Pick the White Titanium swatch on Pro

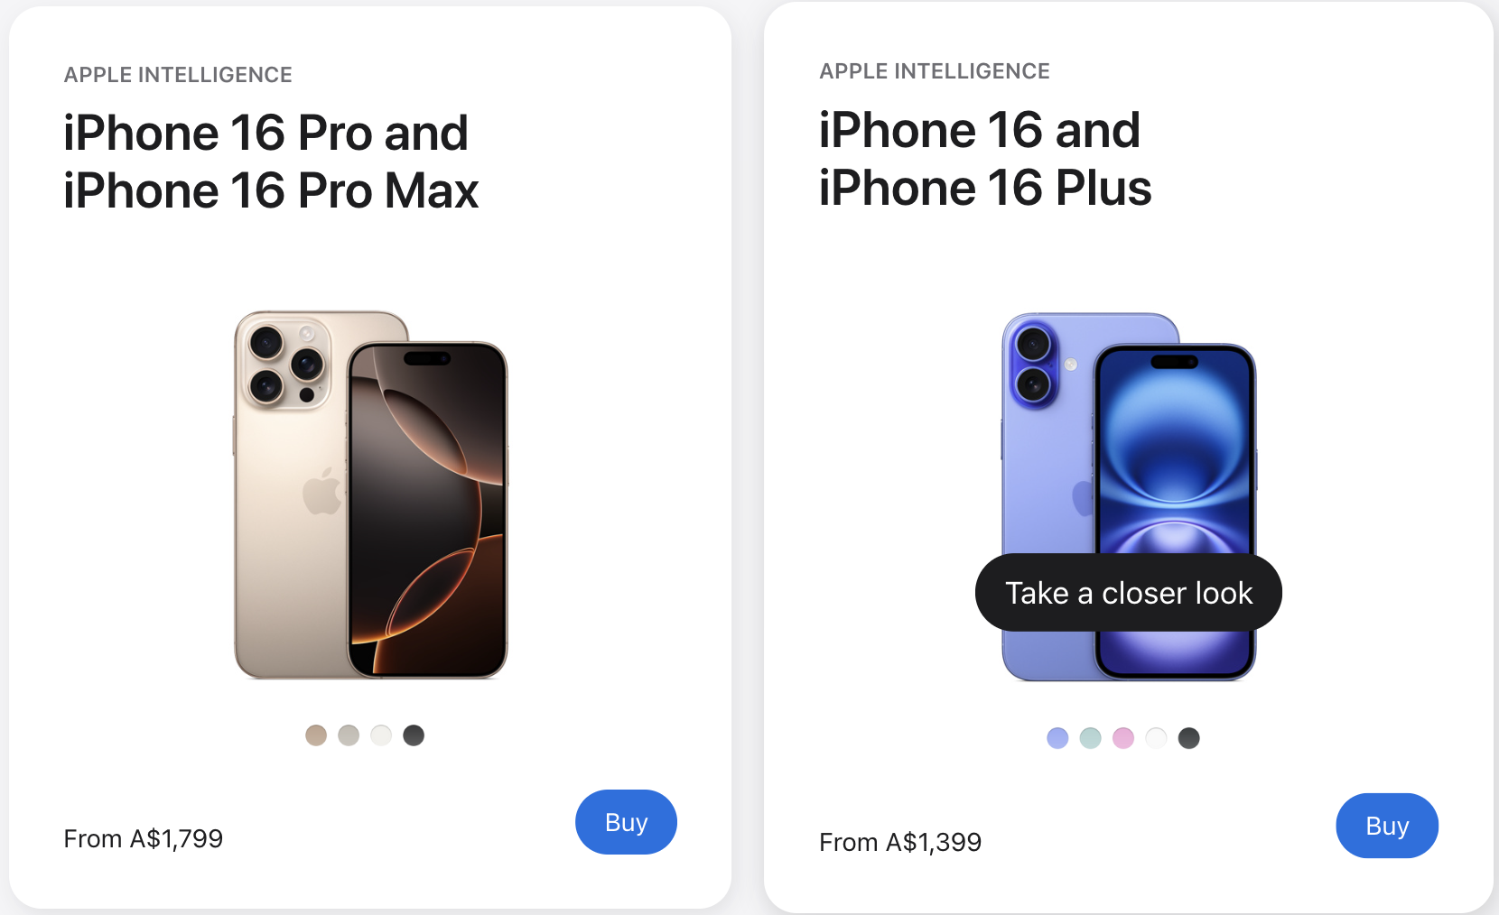[381, 735]
